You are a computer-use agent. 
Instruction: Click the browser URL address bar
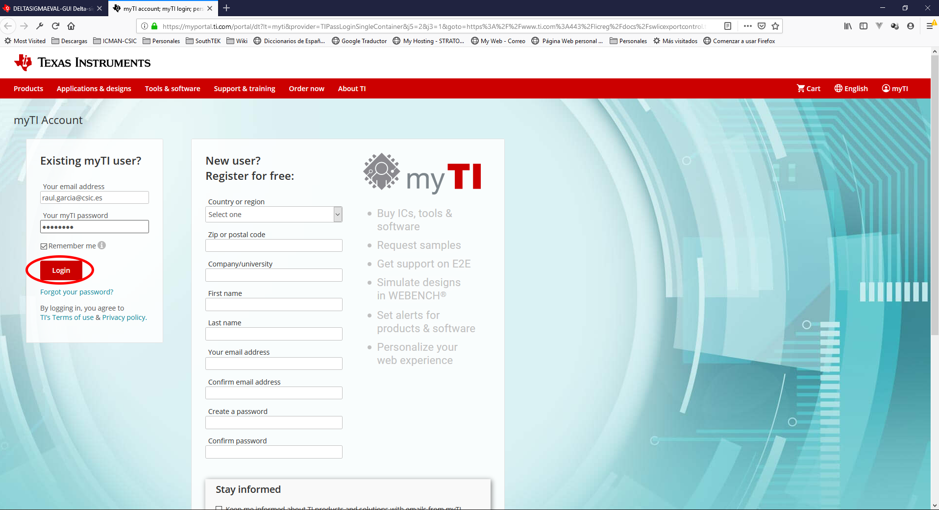[x=433, y=26]
